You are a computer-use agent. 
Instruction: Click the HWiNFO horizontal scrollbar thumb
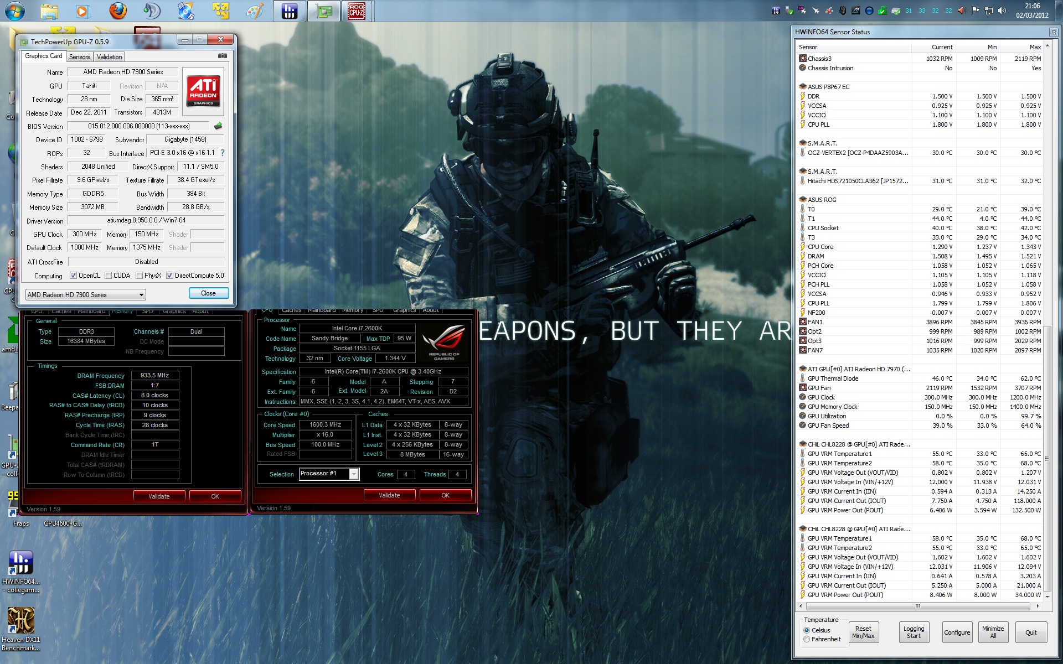917,606
